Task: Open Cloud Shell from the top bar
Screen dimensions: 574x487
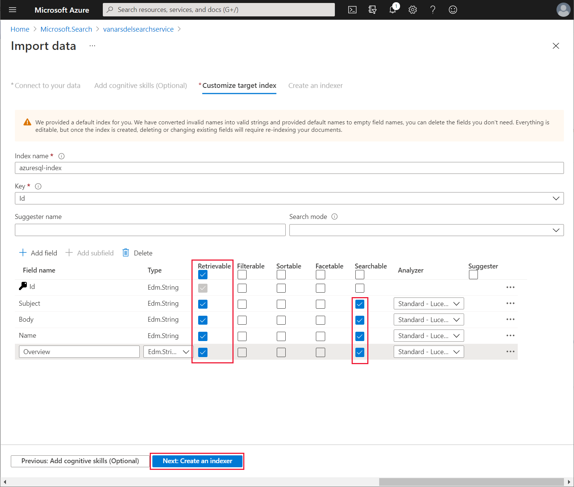Action: tap(352, 10)
